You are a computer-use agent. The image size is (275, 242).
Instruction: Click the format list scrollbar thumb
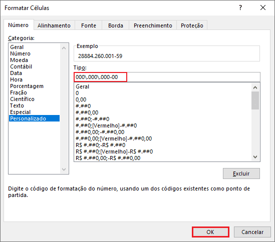255,100
